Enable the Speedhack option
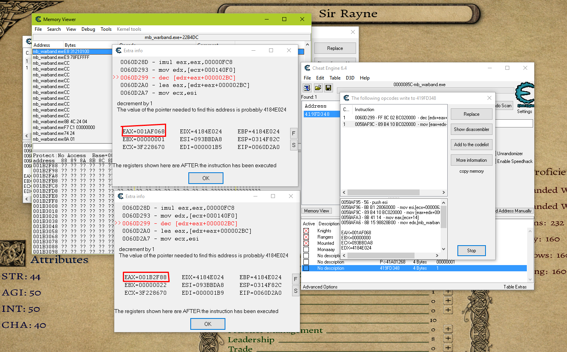 coord(514,161)
